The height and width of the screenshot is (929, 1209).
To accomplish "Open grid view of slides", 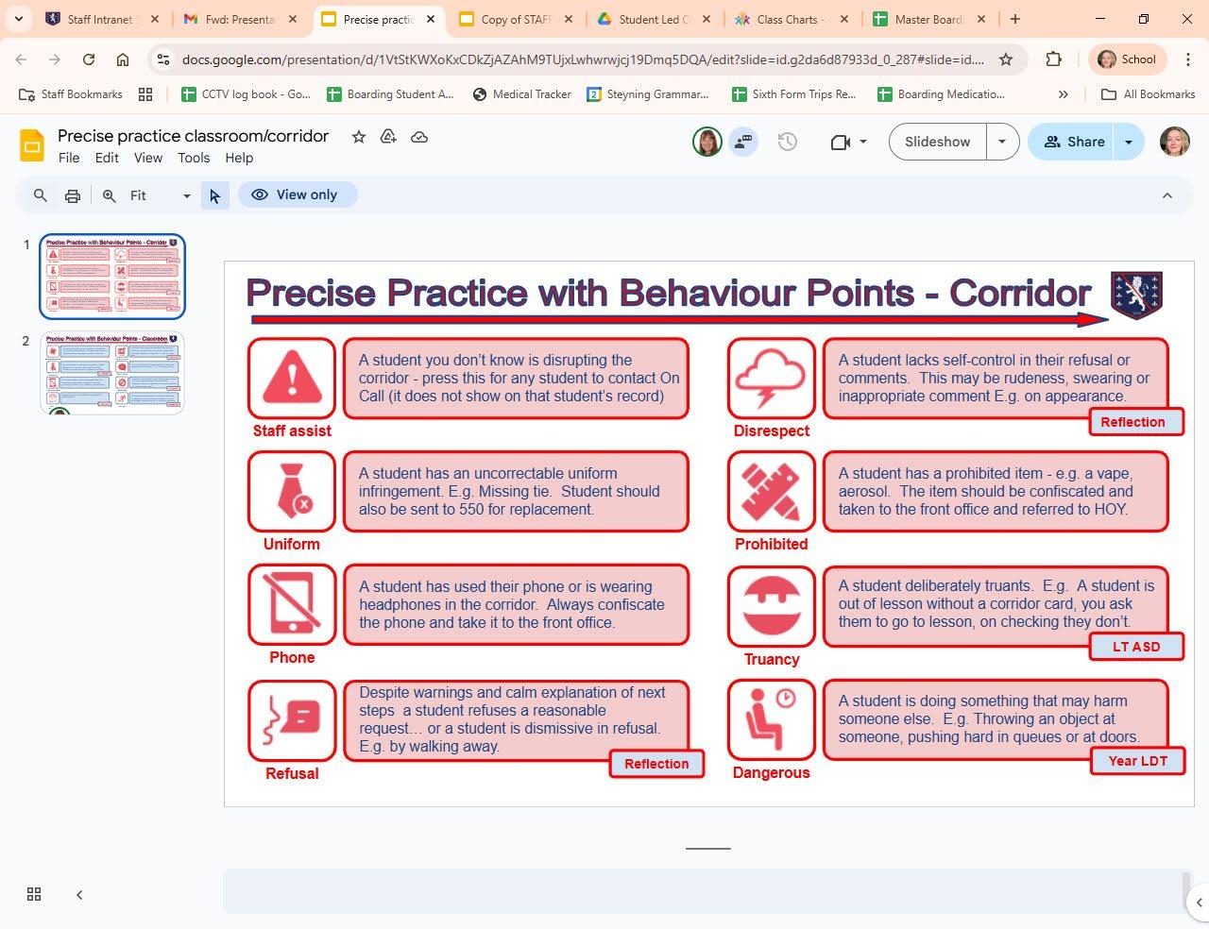I will [x=34, y=894].
